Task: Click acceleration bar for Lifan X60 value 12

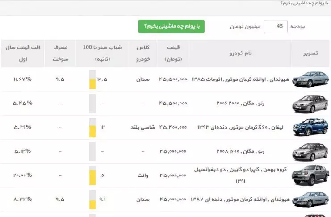Action: pos(92,127)
